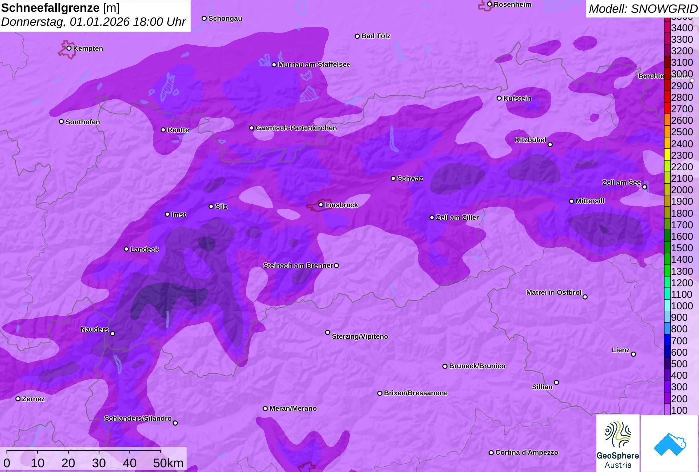Click the Schongau marker dot

pos(204,18)
